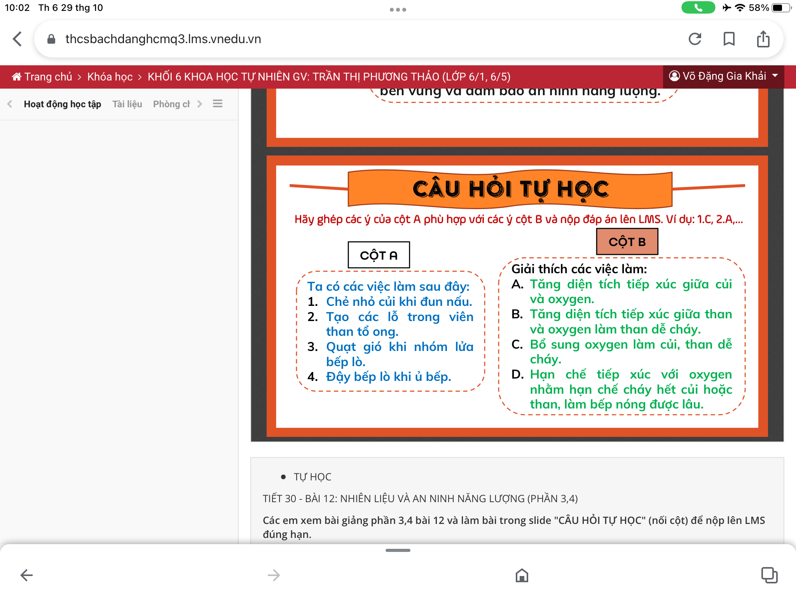Click text 'Quạt gió khi nhóm lửa'

400,347
